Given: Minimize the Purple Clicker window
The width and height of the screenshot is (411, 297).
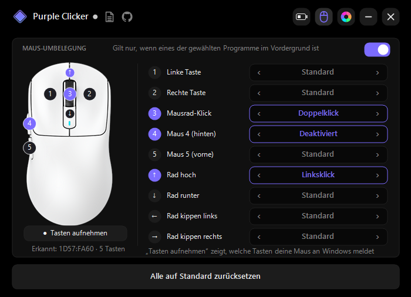Looking at the screenshot, I should 368,17.
